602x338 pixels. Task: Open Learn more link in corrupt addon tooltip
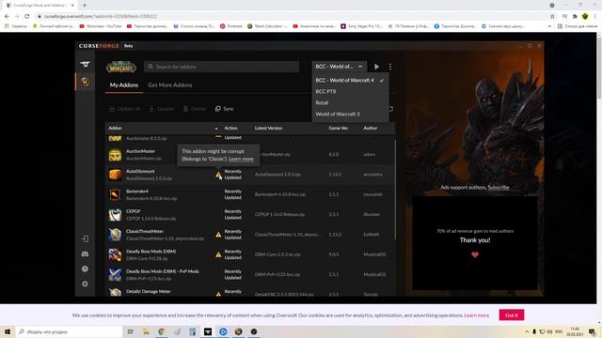coord(241,159)
